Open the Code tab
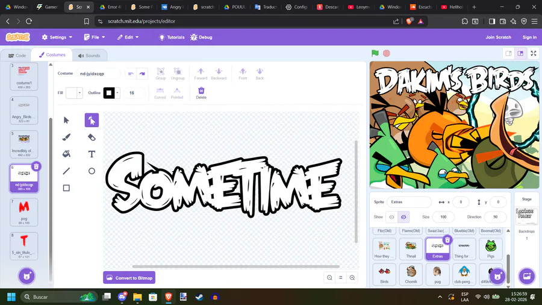542x305 pixels. click(x=17, y=55)
